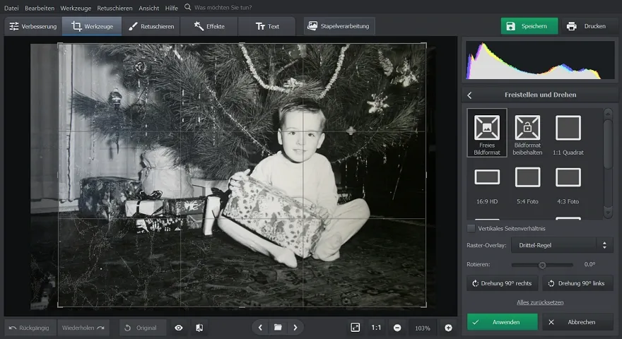The image size is (622, 339).
Task: Switch to the Retuschieren toolbar tab
Action: [x=151, y=26]
